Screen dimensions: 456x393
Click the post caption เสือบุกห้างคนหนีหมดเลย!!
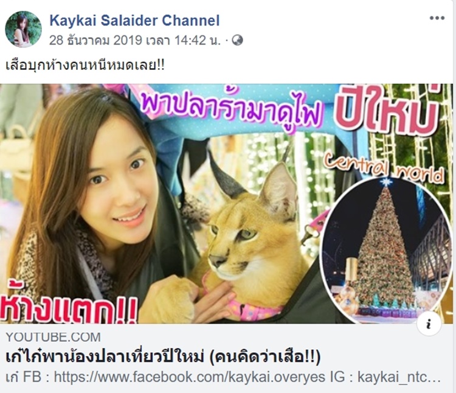85,65
